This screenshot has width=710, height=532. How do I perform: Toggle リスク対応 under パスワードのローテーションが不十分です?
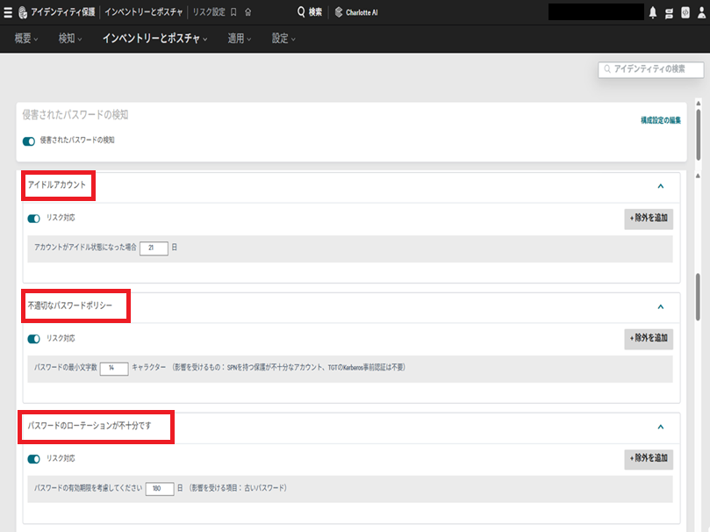34,459
